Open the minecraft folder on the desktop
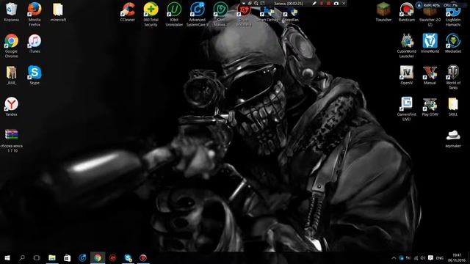This screenshot has width=470, height=264. (58, 12)
